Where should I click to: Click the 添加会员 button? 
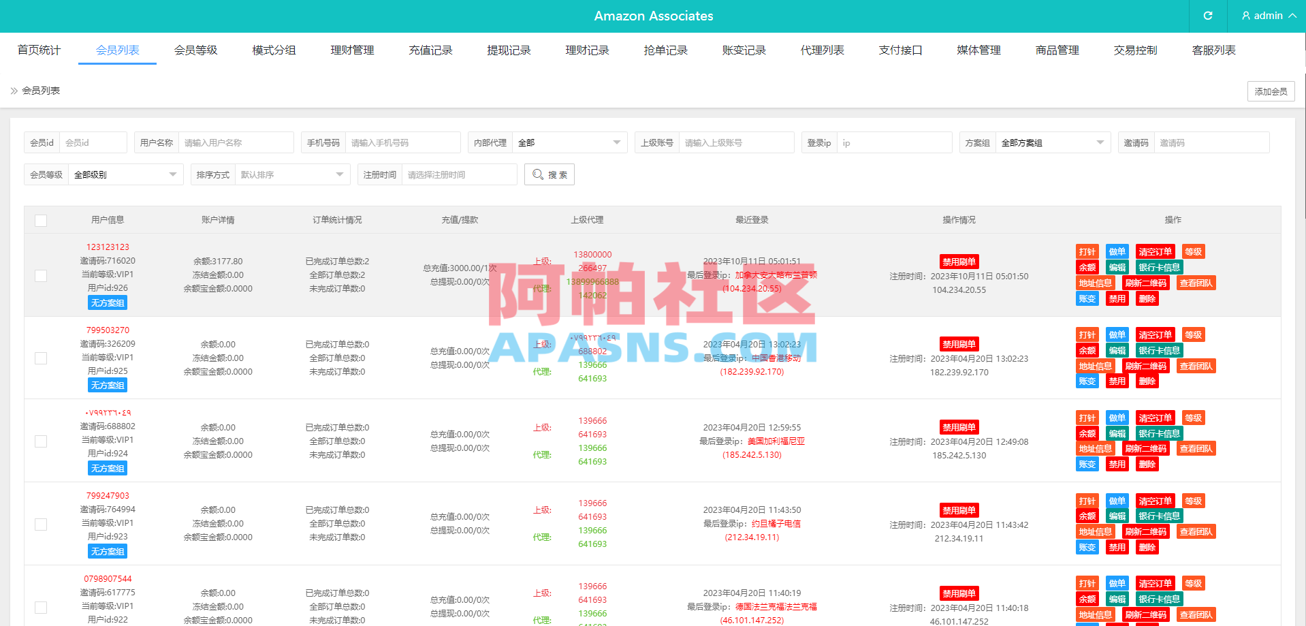tap(1271, 91)
